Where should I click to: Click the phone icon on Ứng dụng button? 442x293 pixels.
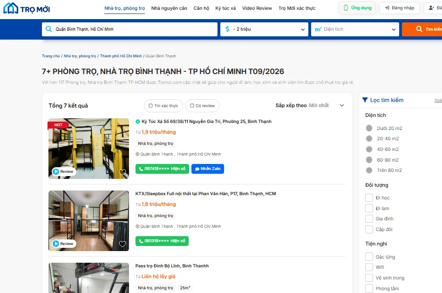[x=346, y=8]
